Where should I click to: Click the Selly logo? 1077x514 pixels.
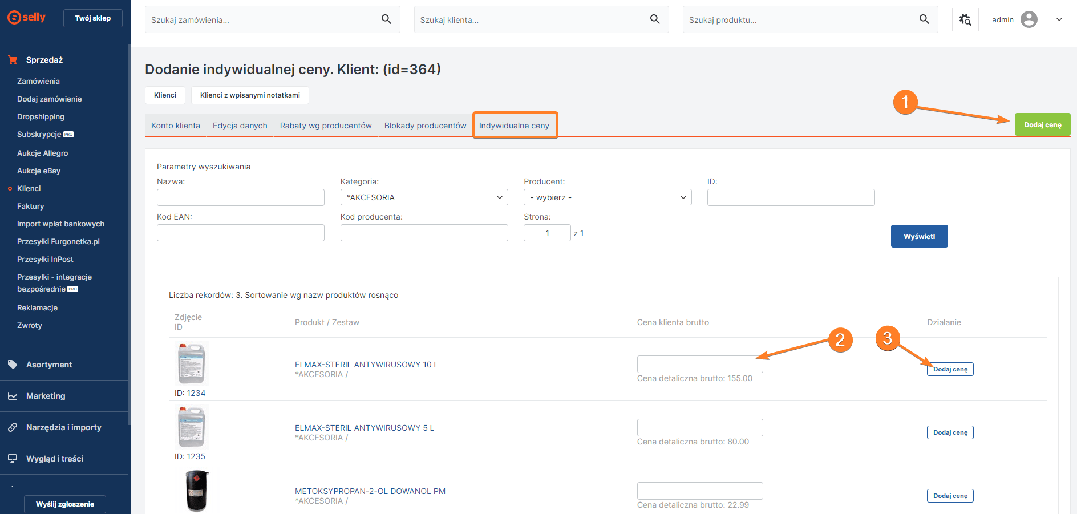27,18
